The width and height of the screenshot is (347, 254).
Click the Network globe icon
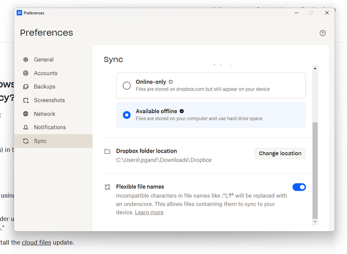click(26, 114)
